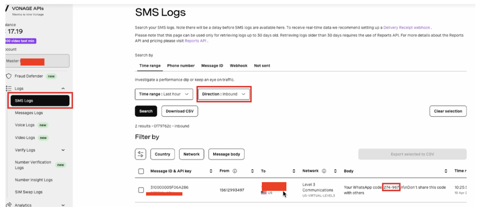Screen dimensions: 490x207
Task: Switch to the Not sent search tab
Action: (262, 66)
